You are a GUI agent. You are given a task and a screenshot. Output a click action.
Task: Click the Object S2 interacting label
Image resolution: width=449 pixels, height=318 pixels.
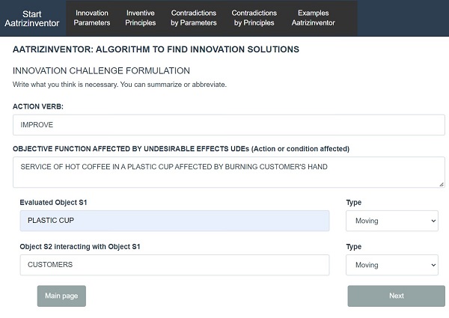pyautogui.click(x=80, y=246)
